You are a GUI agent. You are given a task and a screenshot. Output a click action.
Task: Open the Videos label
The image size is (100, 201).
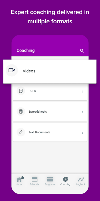point(29,71)
